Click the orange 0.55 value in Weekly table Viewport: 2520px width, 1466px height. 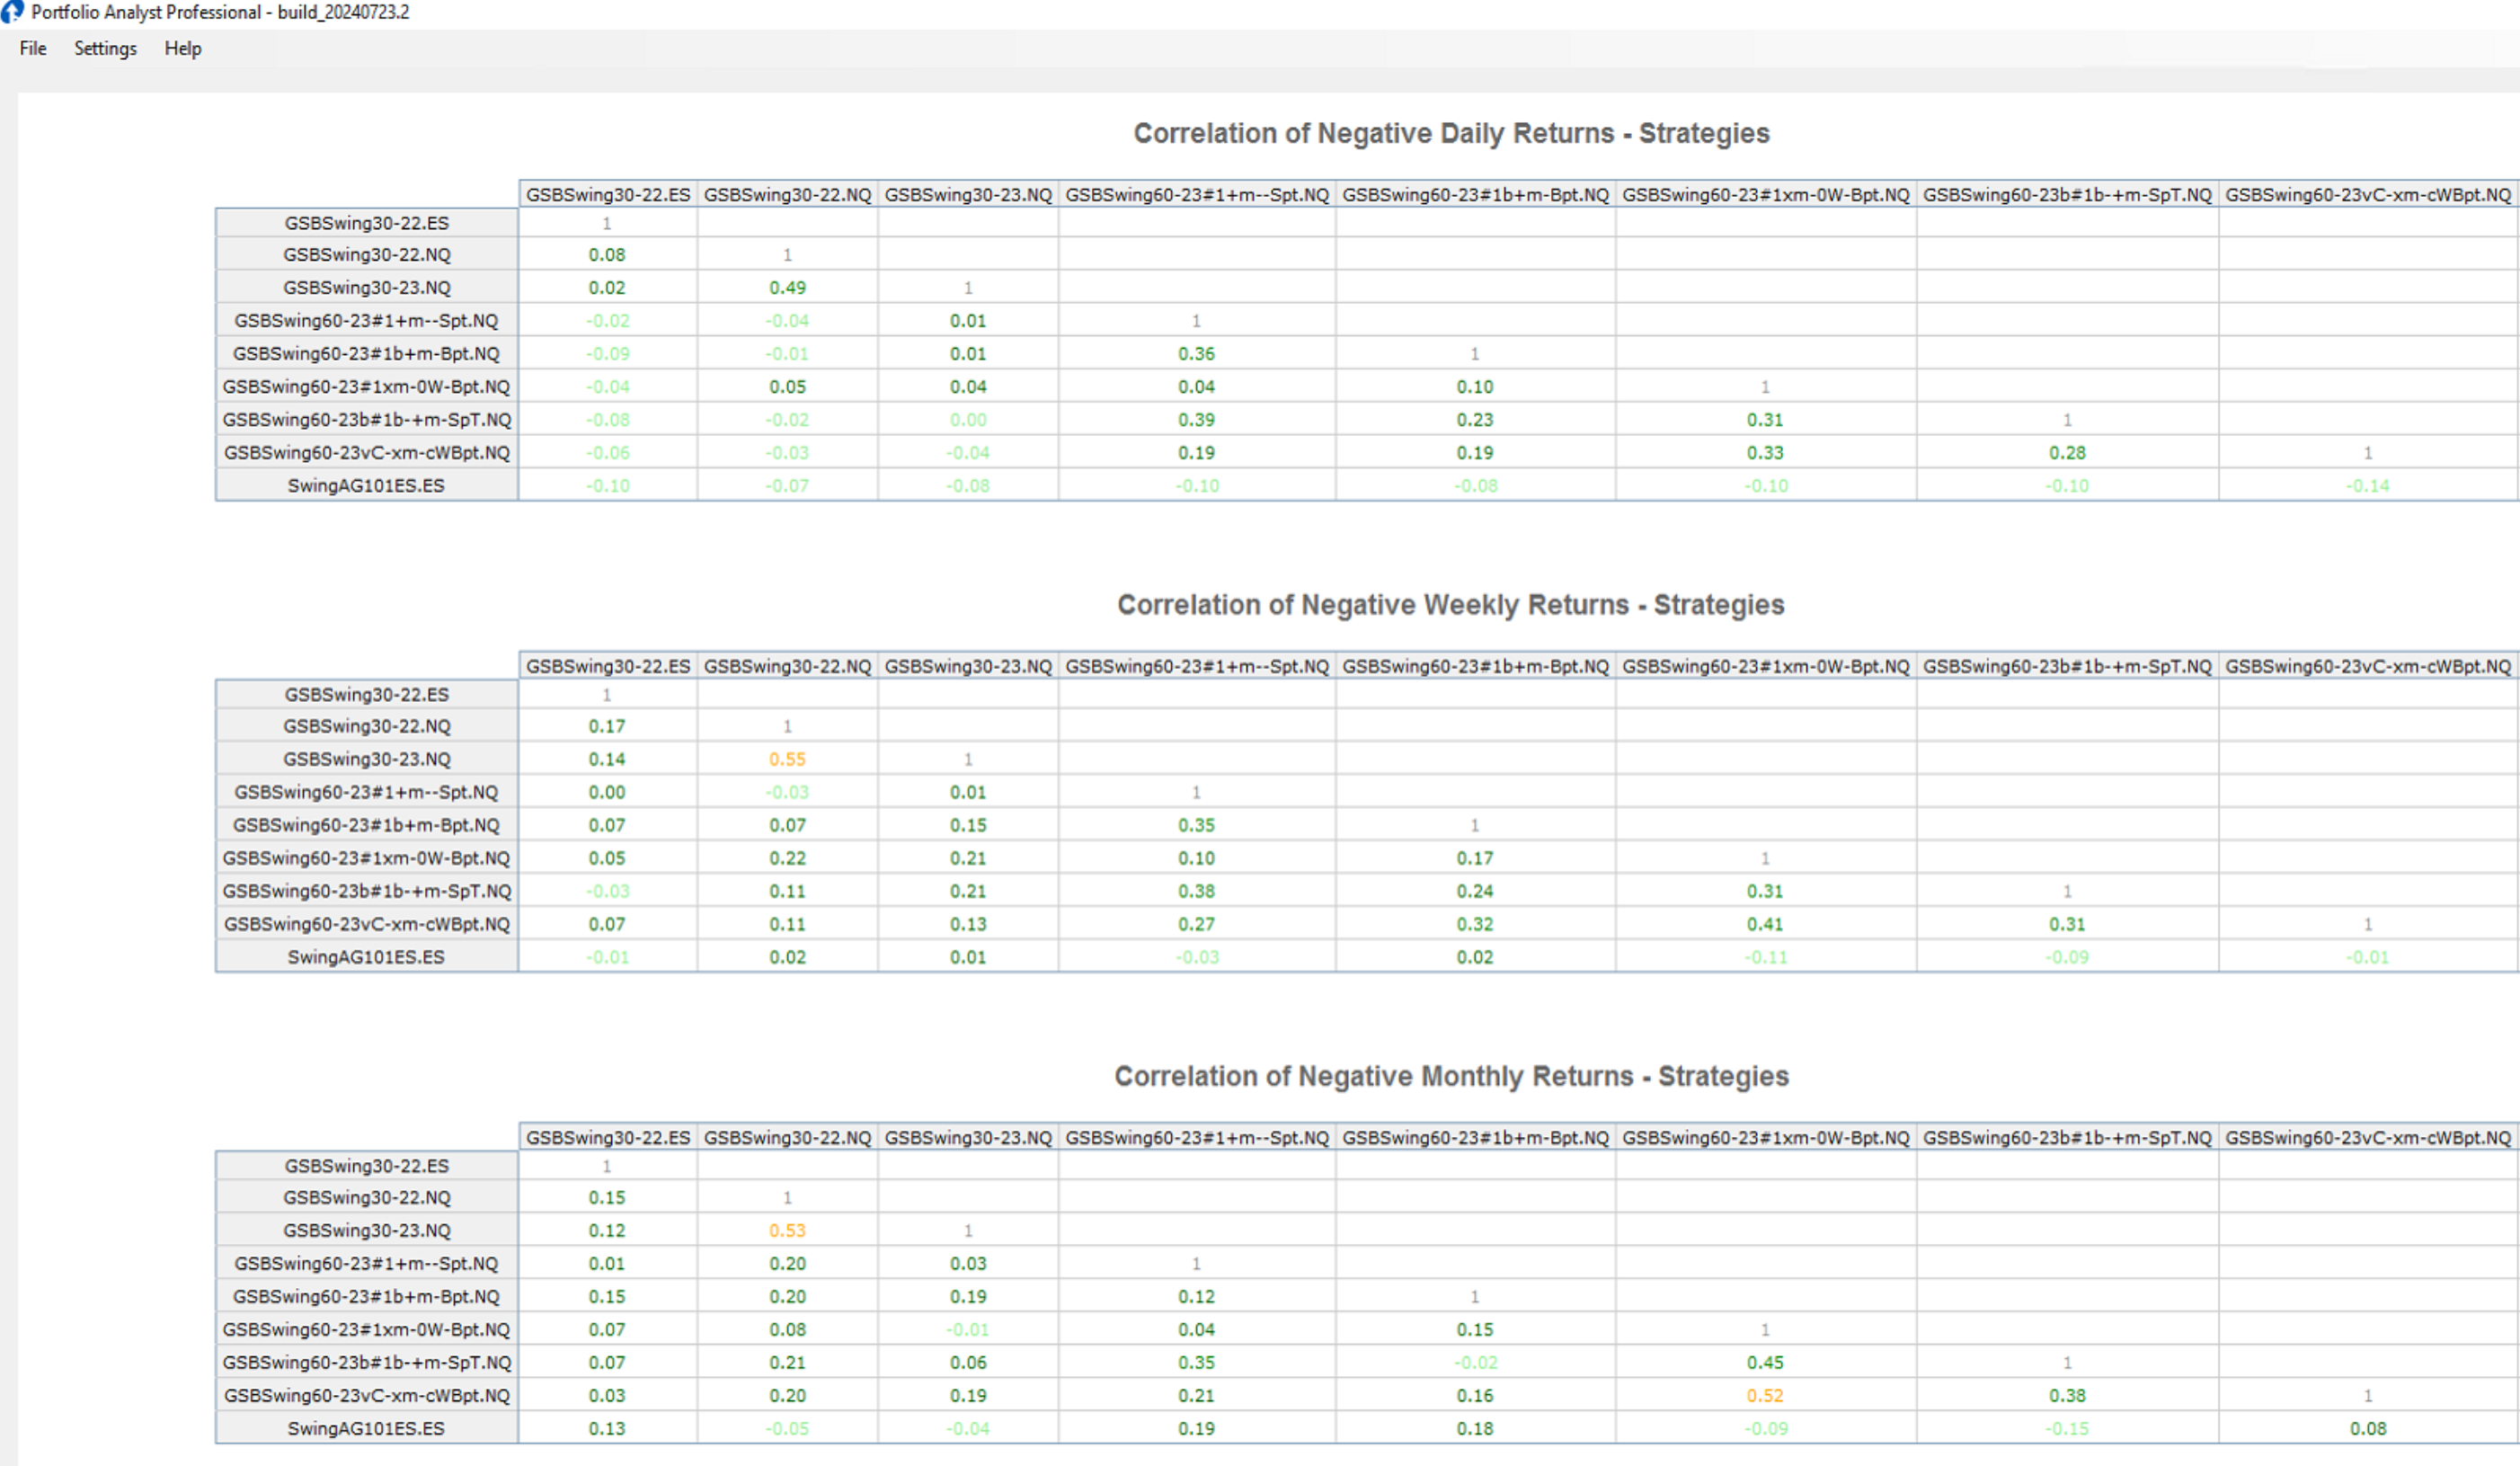(787, 759)
